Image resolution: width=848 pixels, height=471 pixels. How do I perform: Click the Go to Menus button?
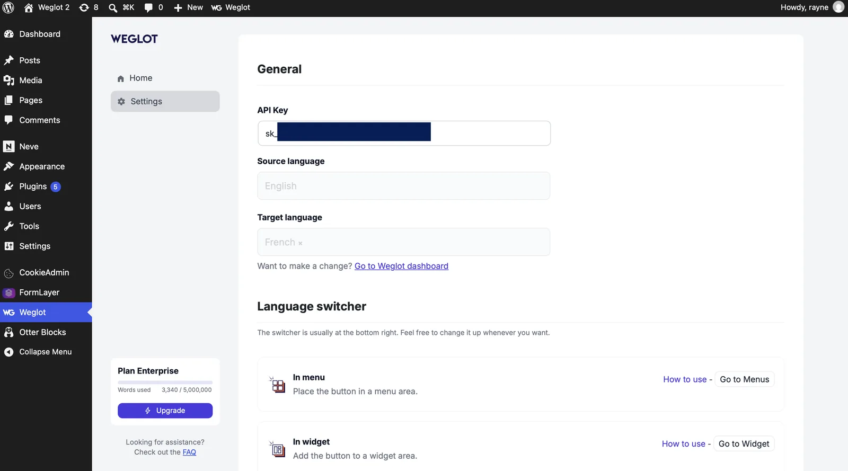pyautogui.click(x=744, y=379)
